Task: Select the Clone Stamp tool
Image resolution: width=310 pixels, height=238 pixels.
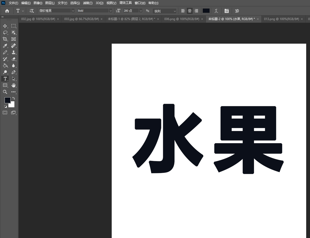Action: point(14,52)
